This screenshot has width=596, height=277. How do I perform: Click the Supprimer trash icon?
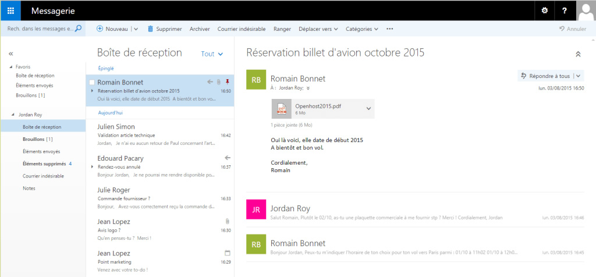click(151, 29)
